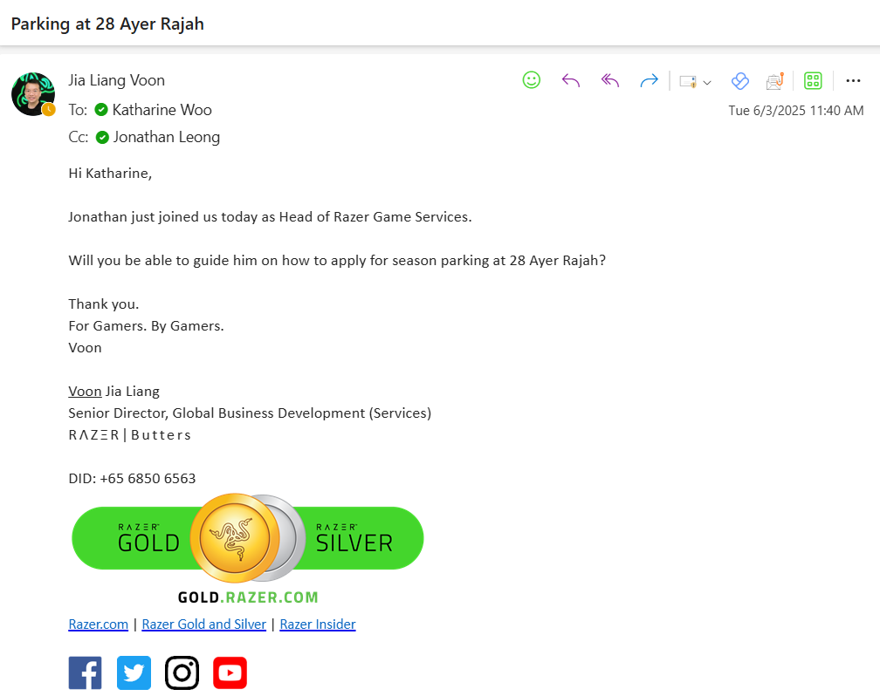Click the blue Viva/link diamond icon

[739, 81]
